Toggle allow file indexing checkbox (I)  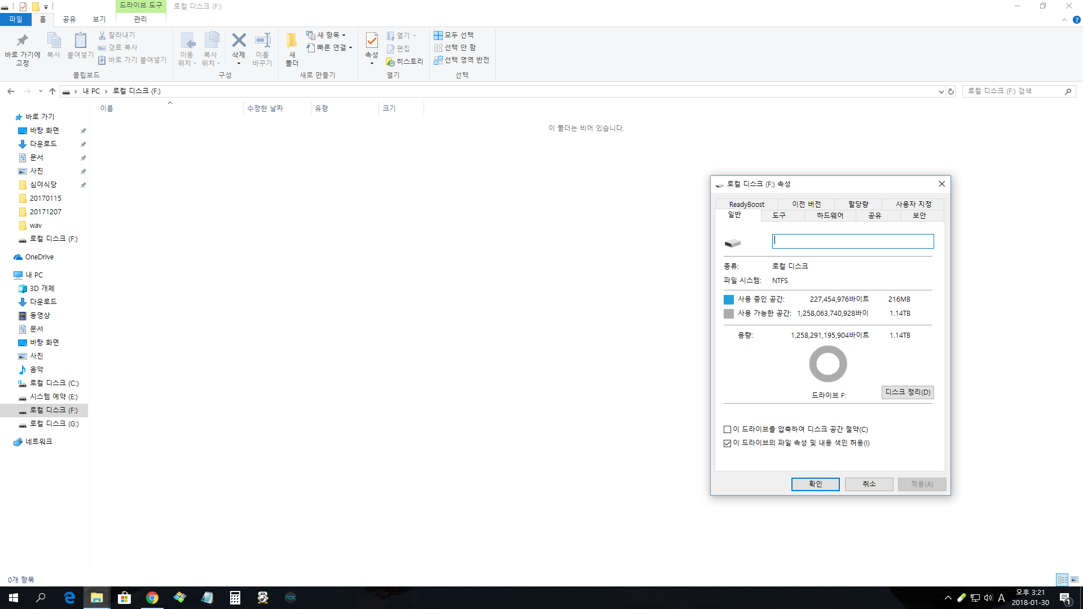tap(728, 443)
